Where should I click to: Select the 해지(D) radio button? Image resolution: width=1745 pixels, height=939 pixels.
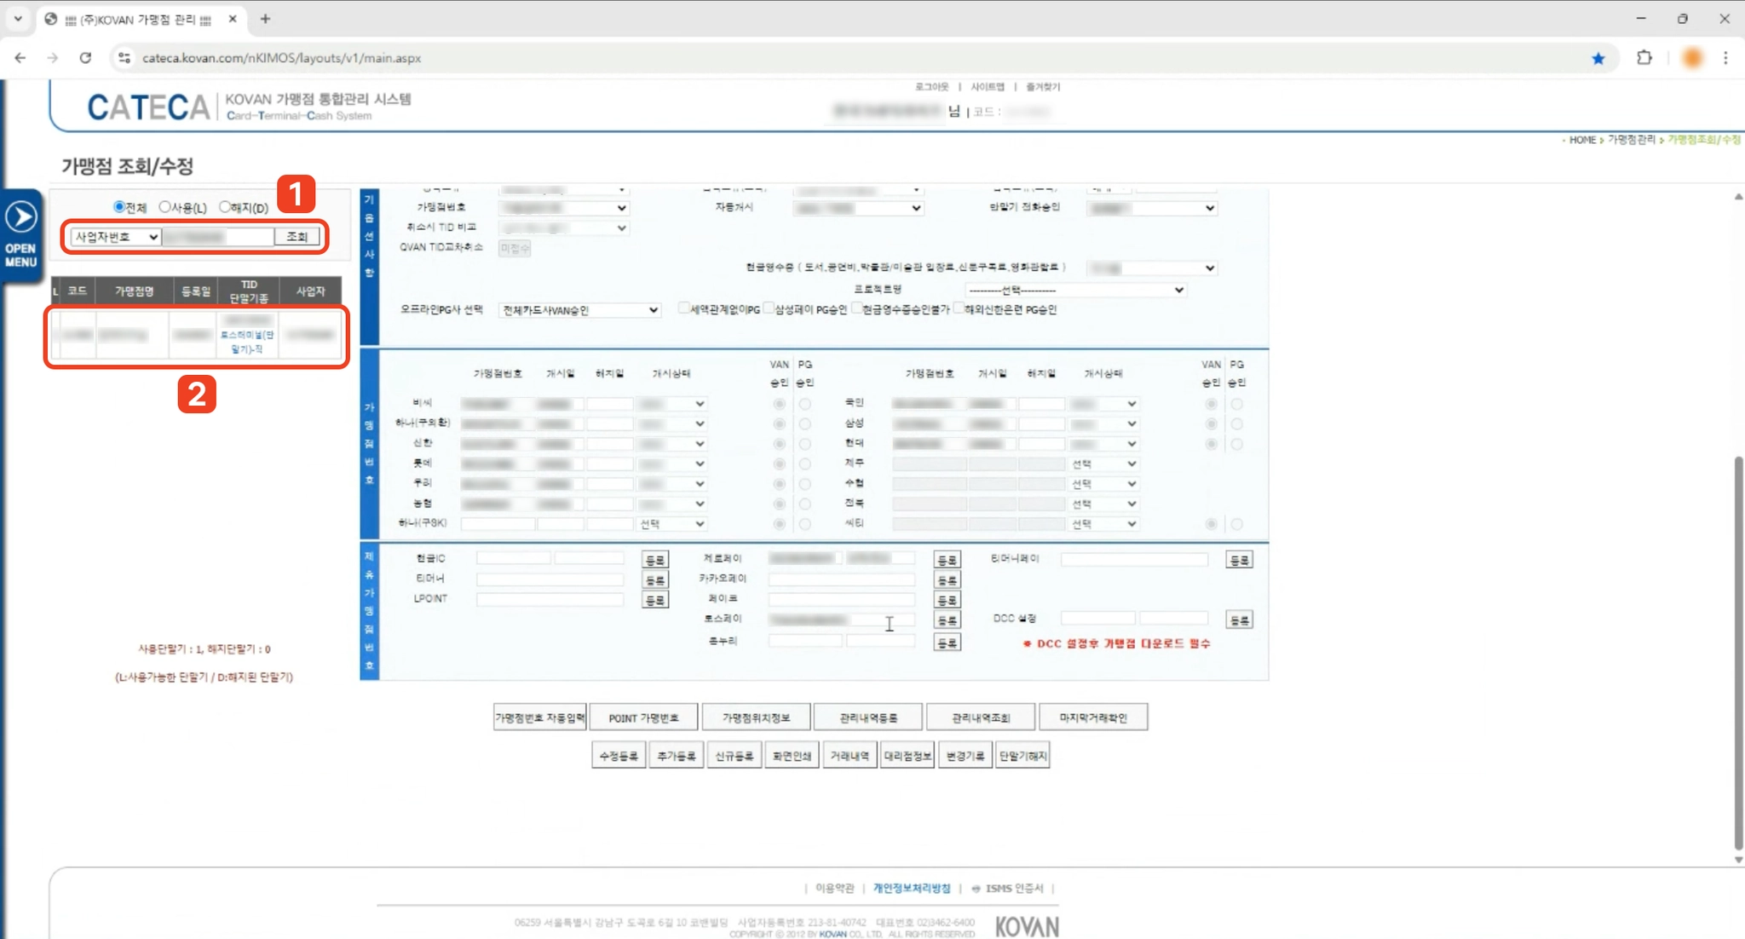pyautogui.click(x=224, y=207)
